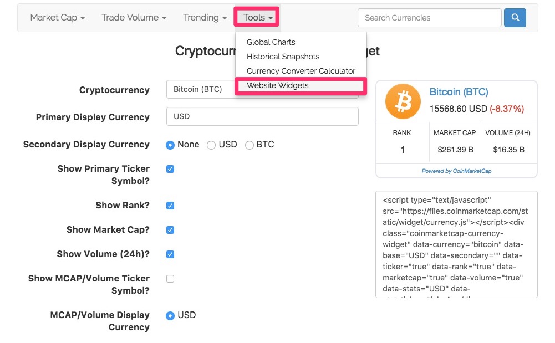Select USD for Secondary Display Currency
The width and height of the screenshot is (555, 343).
[x=211, y=145]
